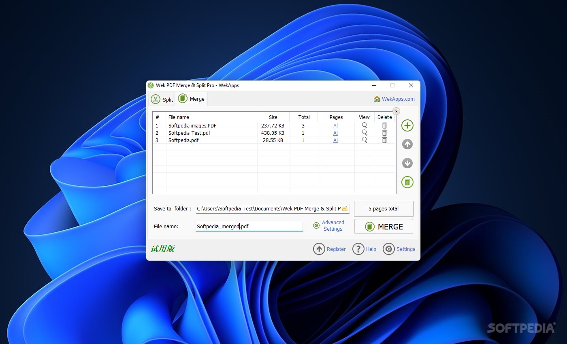View Softpedia.pdf with magnifier icon
The image size is (567, 344).
(x=364, y=140)
